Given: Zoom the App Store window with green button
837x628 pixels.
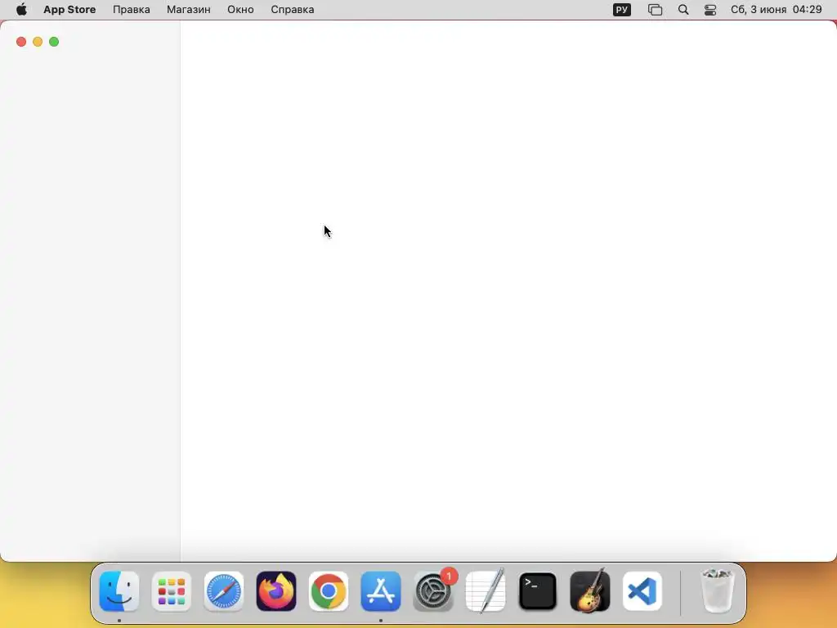Looking at the screenshot, I should 54,42.
